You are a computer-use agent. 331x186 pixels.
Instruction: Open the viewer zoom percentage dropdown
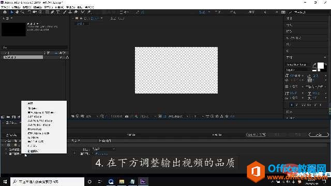[x=92, y=116]
